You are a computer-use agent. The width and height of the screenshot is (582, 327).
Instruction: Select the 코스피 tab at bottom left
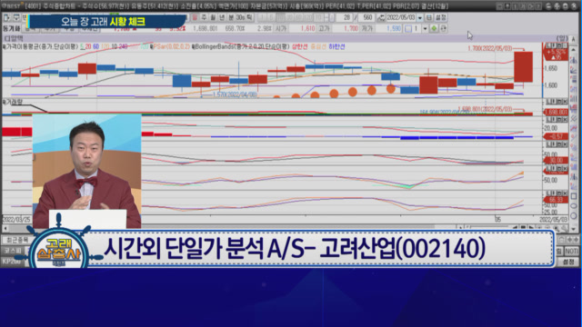(13, 251)
